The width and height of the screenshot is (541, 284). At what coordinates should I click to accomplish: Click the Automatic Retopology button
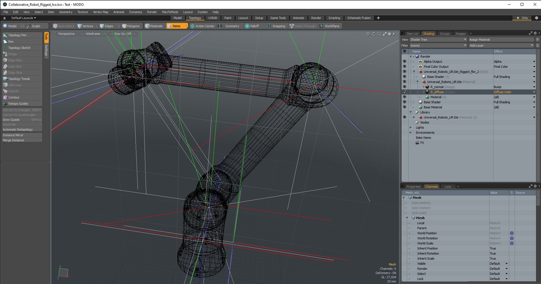(x=22, y=129)
